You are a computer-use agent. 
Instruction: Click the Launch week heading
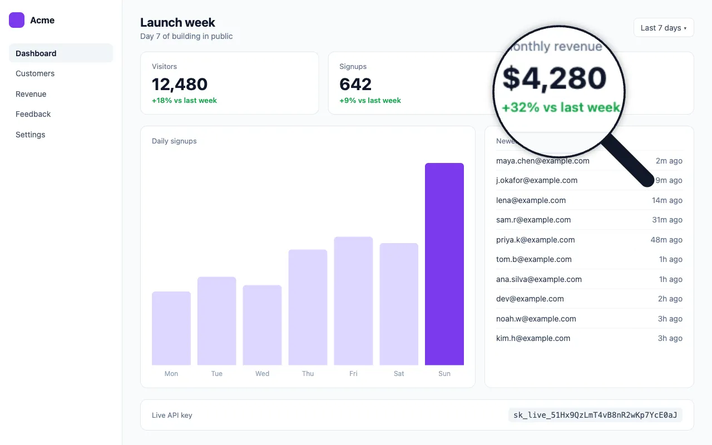tap(177, 22)
